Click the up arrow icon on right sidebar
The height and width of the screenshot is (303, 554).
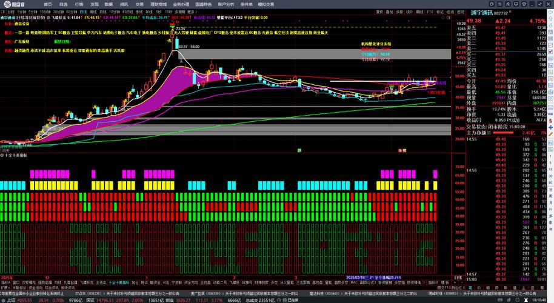550,19
